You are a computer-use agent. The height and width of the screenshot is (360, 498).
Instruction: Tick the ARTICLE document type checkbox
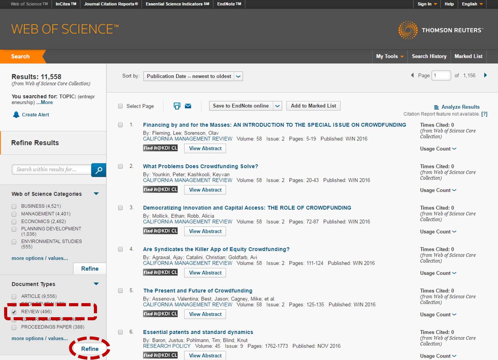pos(14,297)
